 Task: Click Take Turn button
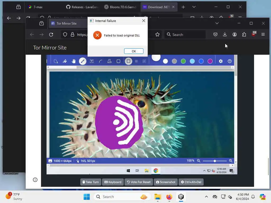click(x=91, y=182)
